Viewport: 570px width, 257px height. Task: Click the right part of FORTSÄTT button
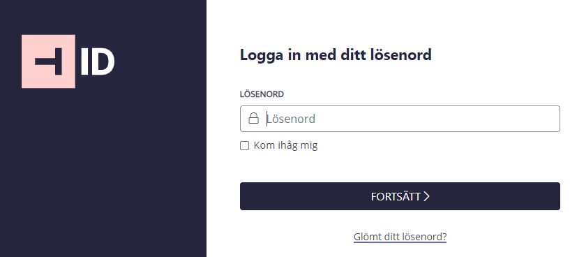509,196
